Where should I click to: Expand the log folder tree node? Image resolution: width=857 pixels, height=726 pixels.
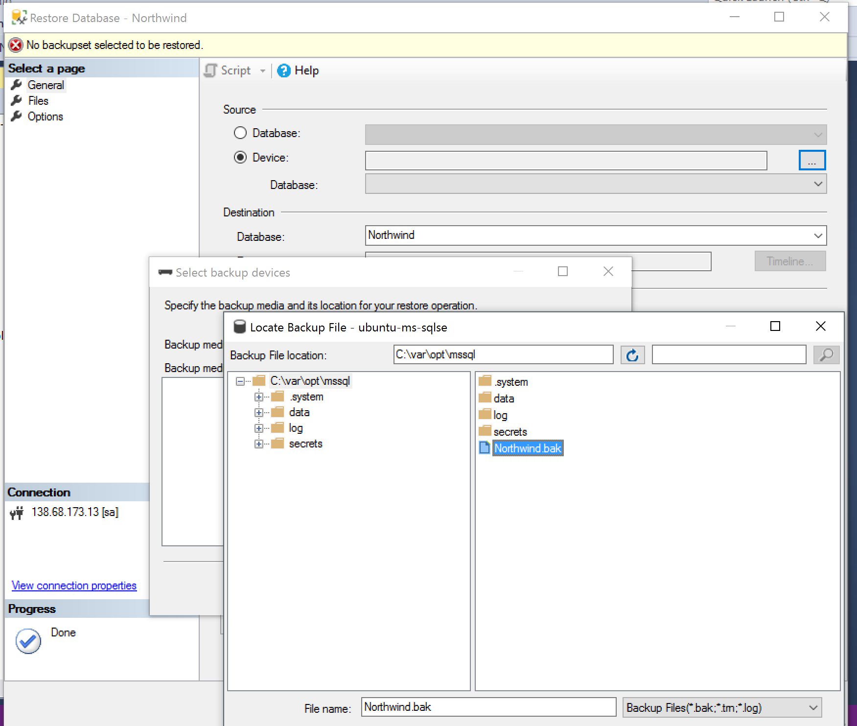pyautogui.click(x=259, y=428)
